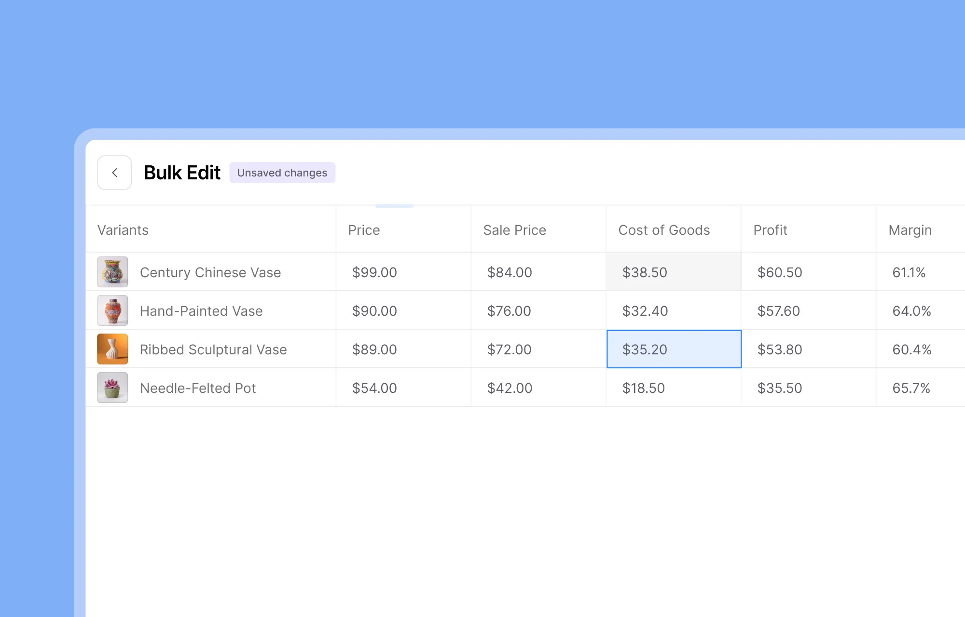Image resolution: width=965 pixels, height=617 pixels.
Task: Click the selected $35.20 cost cell
Action: (674, 349)
